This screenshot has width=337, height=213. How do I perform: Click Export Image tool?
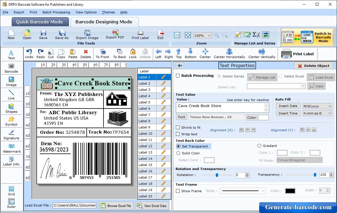(x=87, y=34)
